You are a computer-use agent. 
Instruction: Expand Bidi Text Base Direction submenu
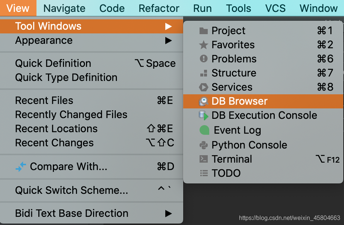(169, 213)
